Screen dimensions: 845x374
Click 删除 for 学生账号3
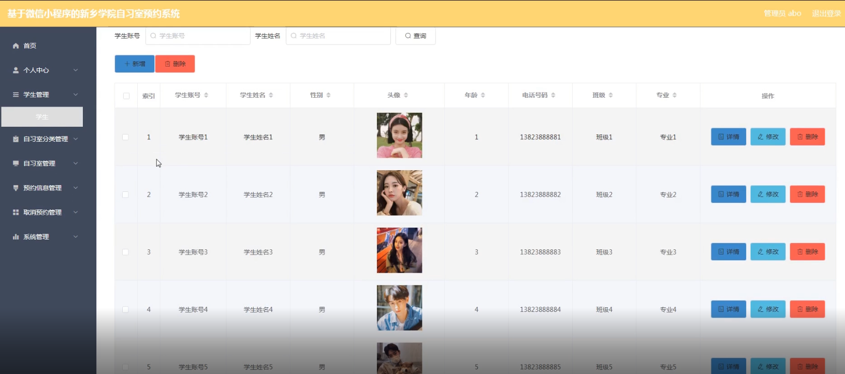pyautogui.click(x=807, y=252)
